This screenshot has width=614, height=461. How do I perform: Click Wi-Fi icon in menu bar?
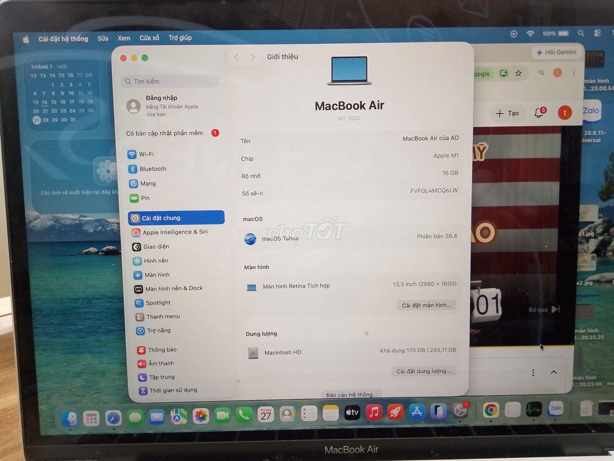530,34
